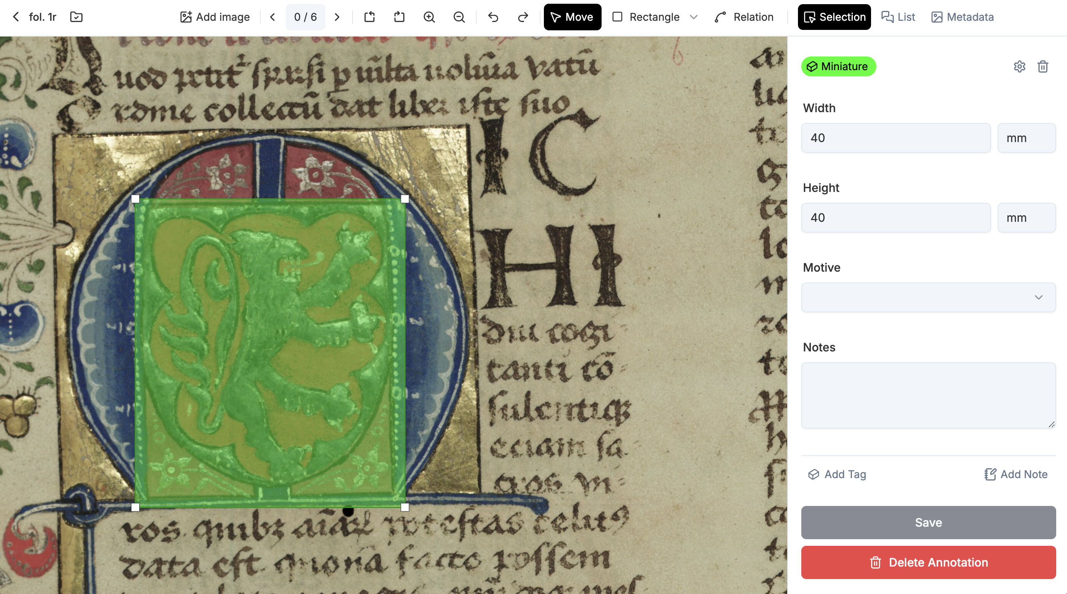This screenshot has width=1067, height=594.
Task: Switch to the List tab
Action: tap(898, 17)
